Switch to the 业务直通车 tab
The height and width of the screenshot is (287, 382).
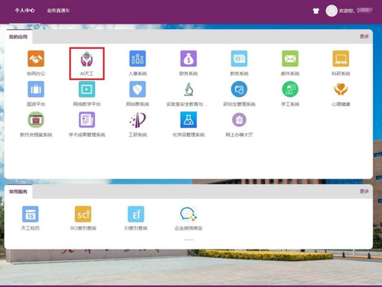(58, 11)
